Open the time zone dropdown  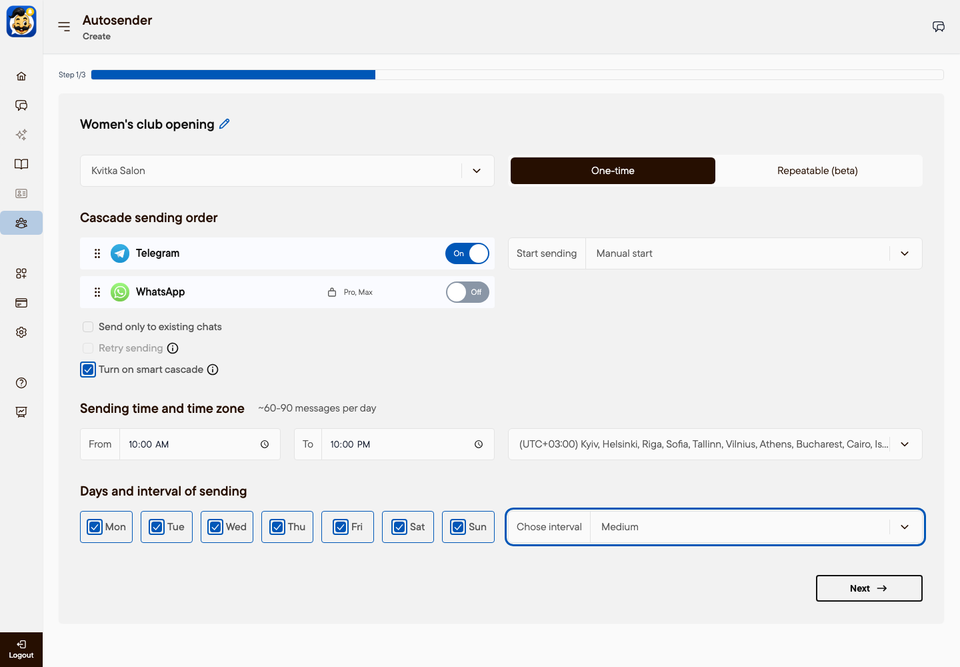(x=715, y=444)
